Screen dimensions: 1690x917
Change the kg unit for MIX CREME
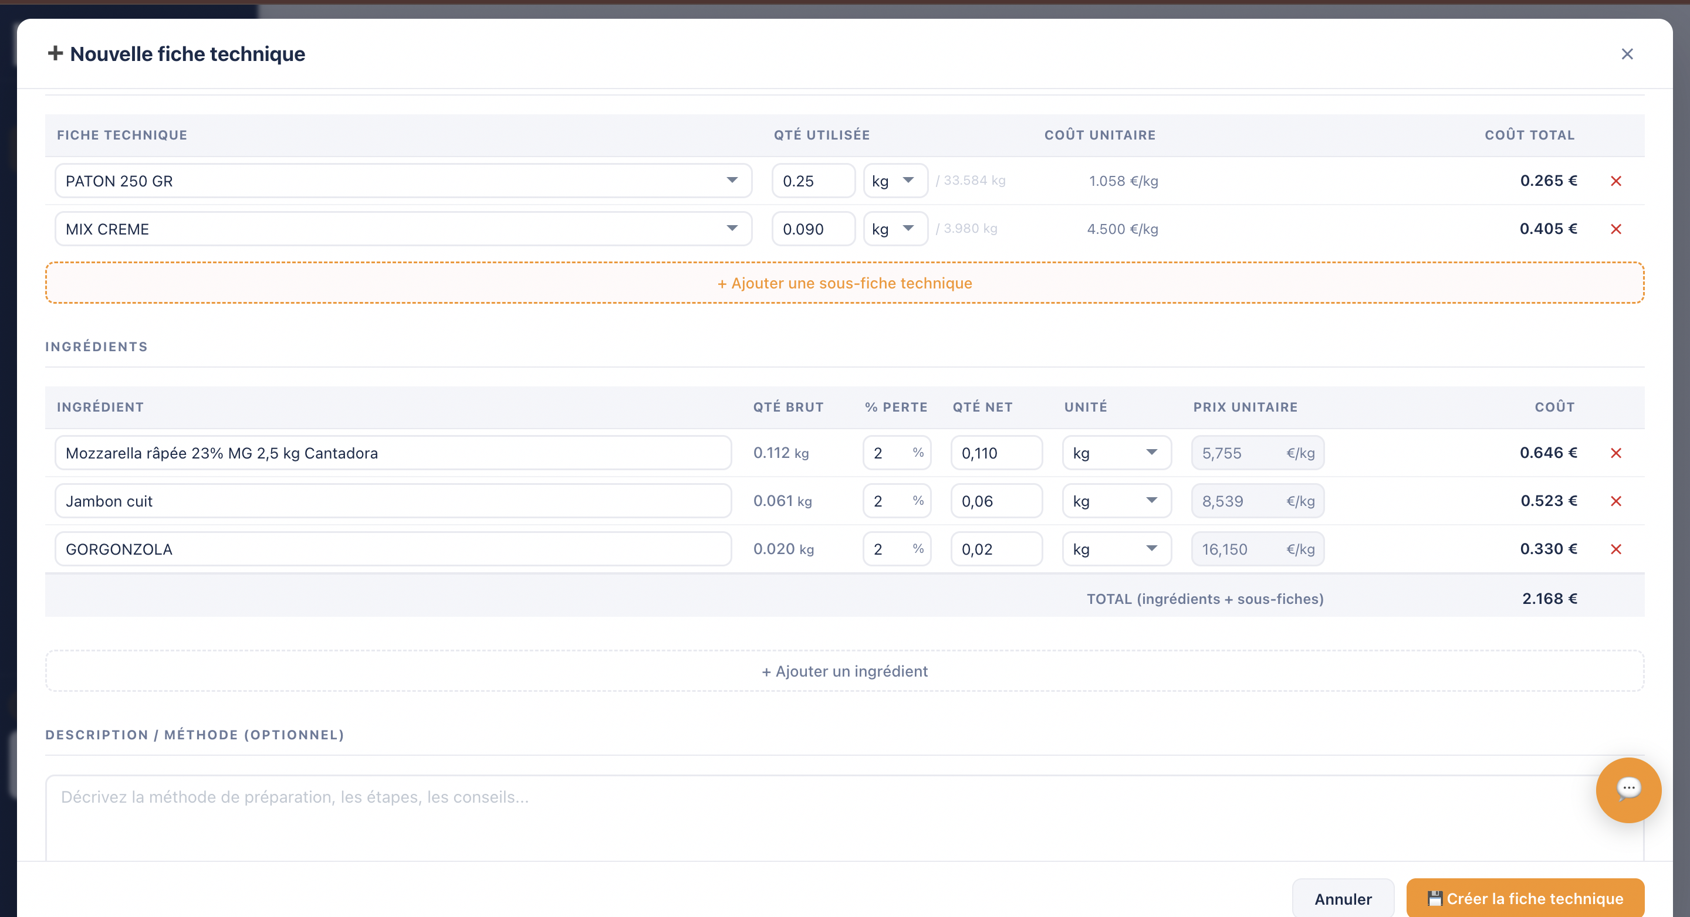tap(895, 229)
